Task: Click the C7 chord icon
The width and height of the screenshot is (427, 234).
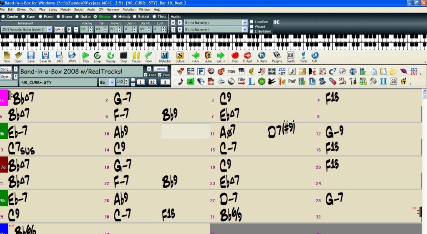Action: point(332,71)
